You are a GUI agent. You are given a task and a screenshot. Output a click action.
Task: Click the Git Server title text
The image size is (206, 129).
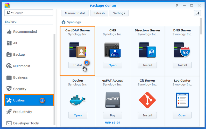coord(147,80)
